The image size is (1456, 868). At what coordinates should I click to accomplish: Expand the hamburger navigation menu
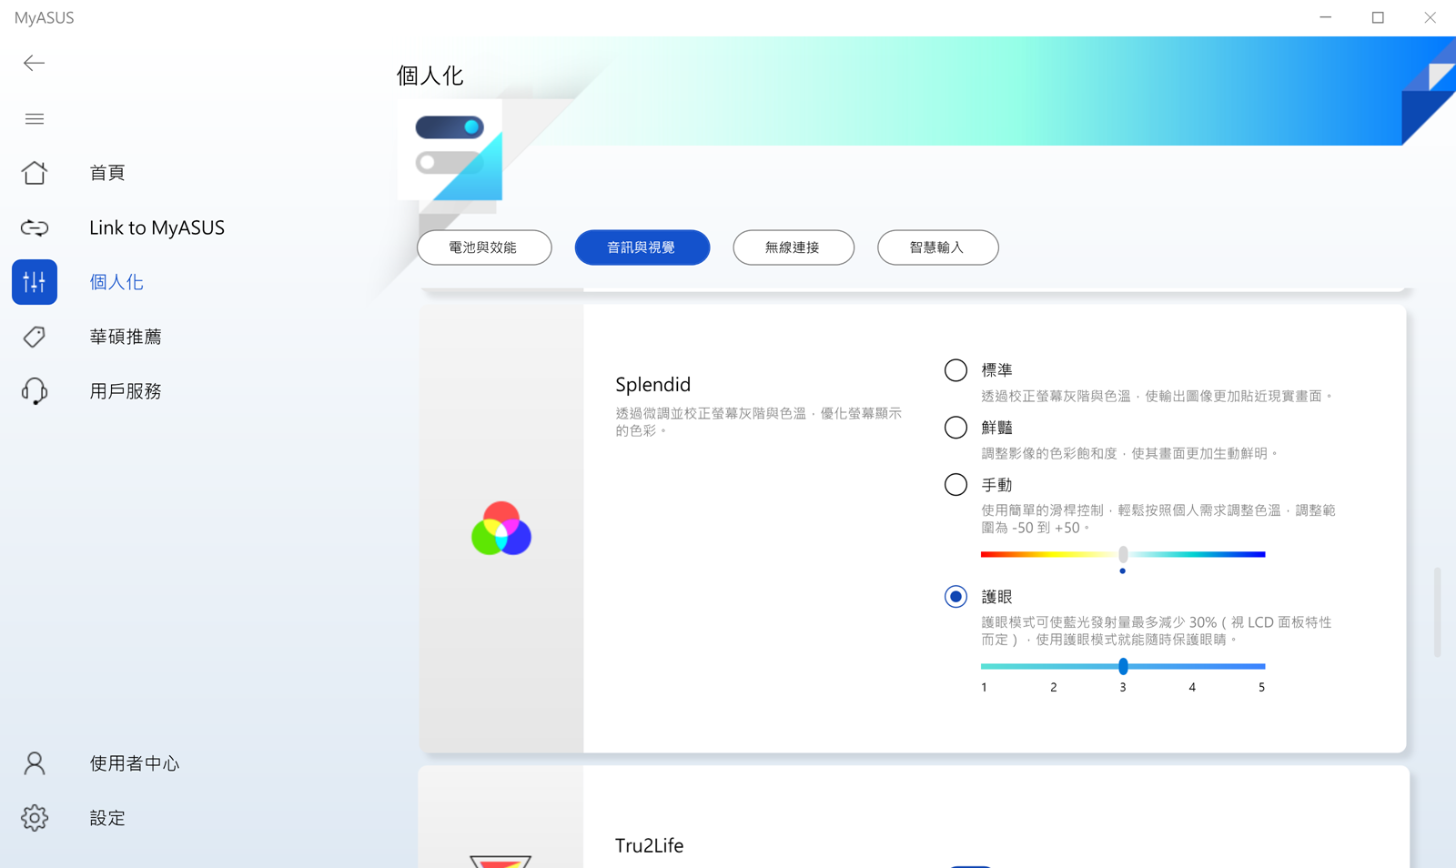[x=35, y=119]
